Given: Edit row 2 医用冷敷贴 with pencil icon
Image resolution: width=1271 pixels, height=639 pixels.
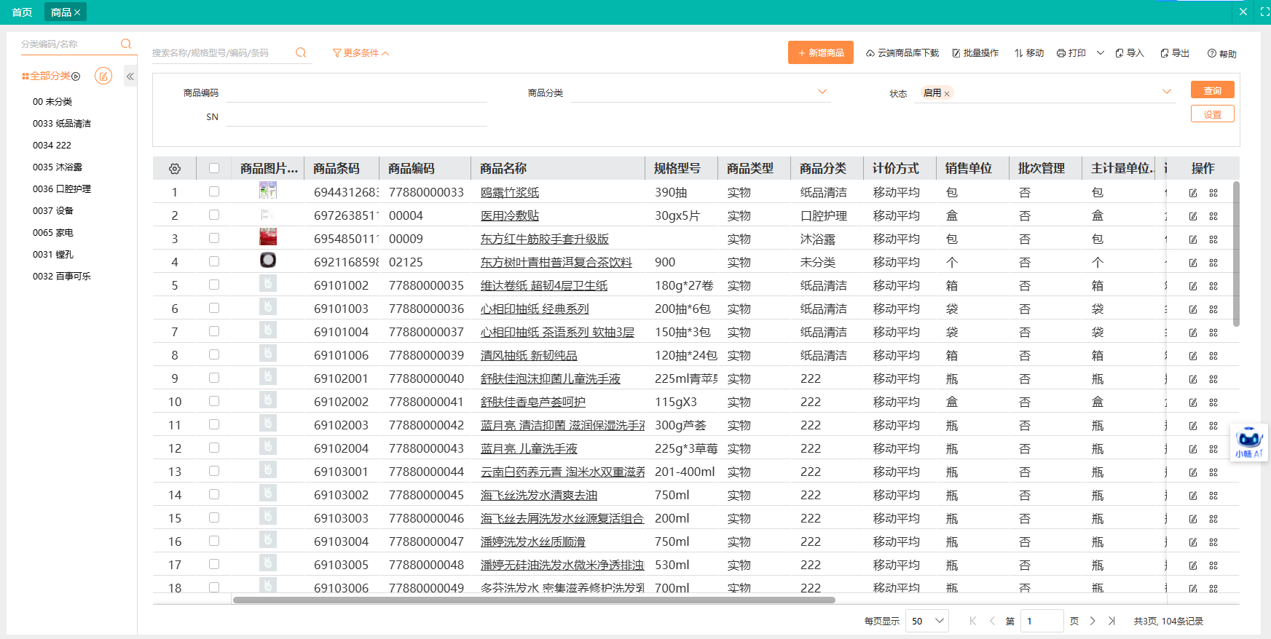Looking at the screenshot, I should click(x=1193, y=216).
